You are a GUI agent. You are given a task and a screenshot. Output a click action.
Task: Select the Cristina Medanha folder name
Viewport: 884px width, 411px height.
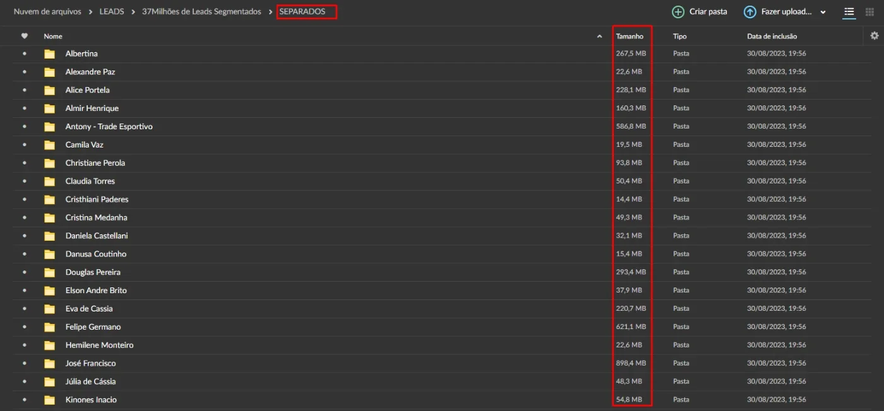(x=97, y=217)
